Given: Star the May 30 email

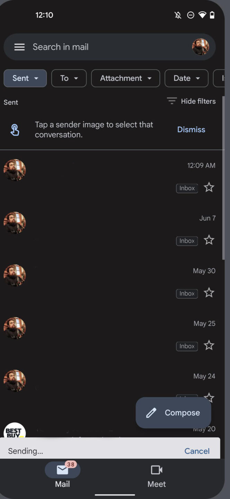Looking at the screenshot, I should [x=209, y=293].
